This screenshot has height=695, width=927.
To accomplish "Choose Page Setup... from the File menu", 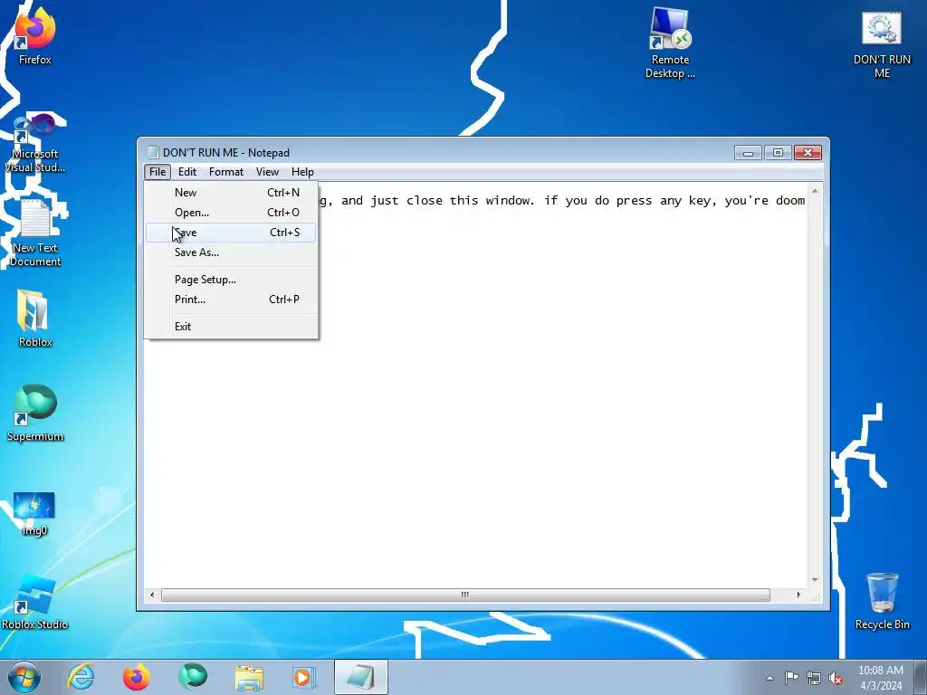I will coord(231,280).
